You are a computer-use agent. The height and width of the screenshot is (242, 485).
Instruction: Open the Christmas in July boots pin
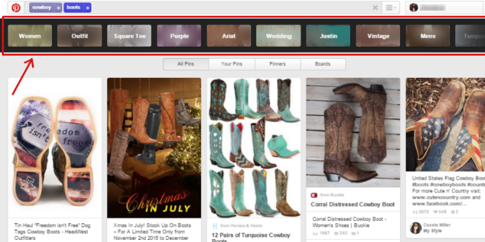154,148
